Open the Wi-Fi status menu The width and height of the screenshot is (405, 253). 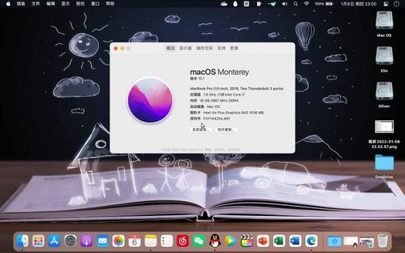coord(306,3)
